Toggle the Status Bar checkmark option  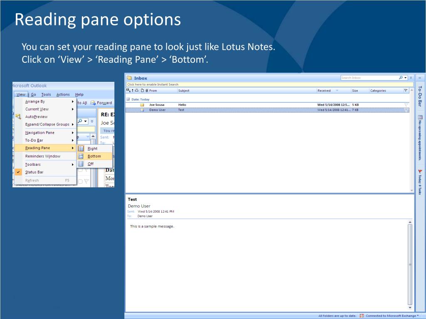coord(18,172)
